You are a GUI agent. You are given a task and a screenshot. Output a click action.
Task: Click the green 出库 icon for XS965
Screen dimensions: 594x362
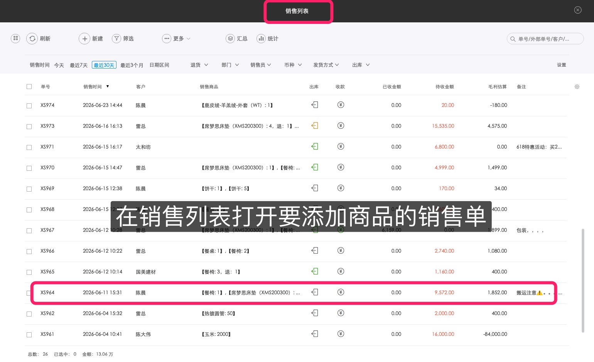coord(315,271)
